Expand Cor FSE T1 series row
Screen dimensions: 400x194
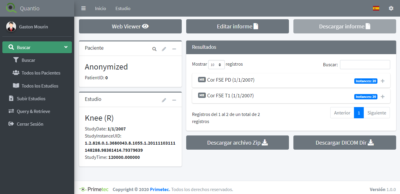click(x=382, y=97)
